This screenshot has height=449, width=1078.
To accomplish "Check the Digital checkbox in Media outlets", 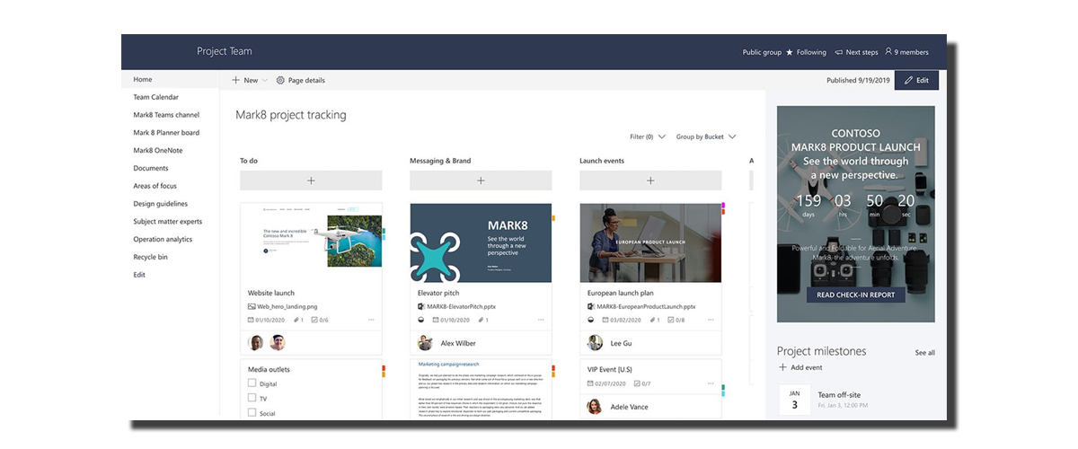I will click(x=252, y=383).
